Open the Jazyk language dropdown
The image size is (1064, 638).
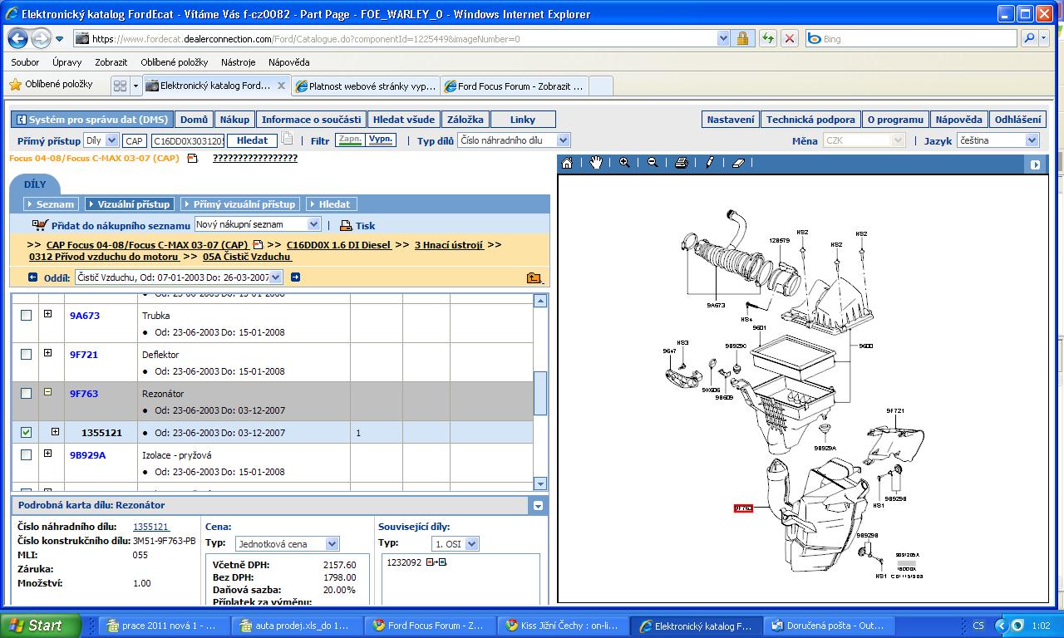click(x=1032, y=141)
